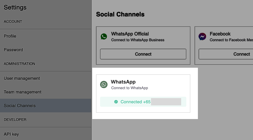
Task: Click the Facebook Messenger logo icon
Action: tap(202, 36)
